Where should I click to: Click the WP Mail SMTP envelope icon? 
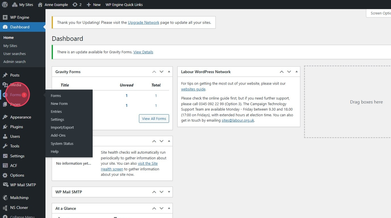point(5,185)
